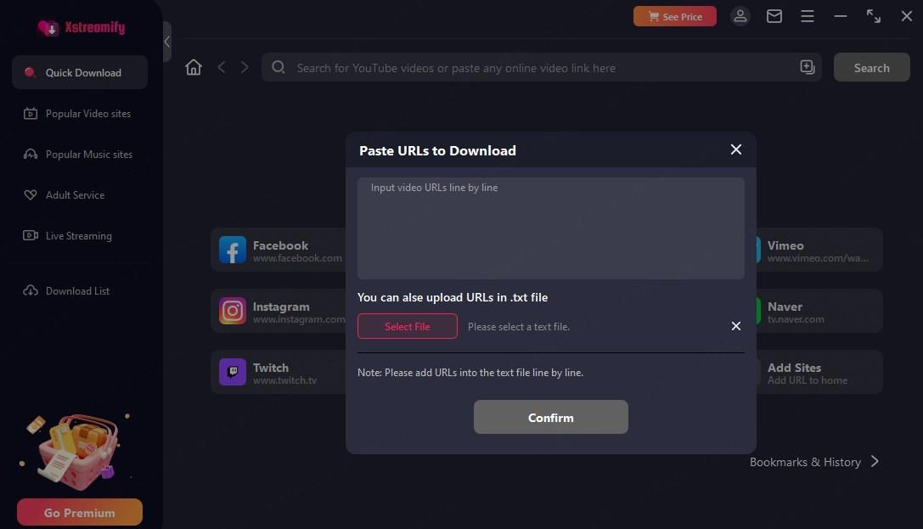Click the Live Streaming camera icon

[30, 235]
